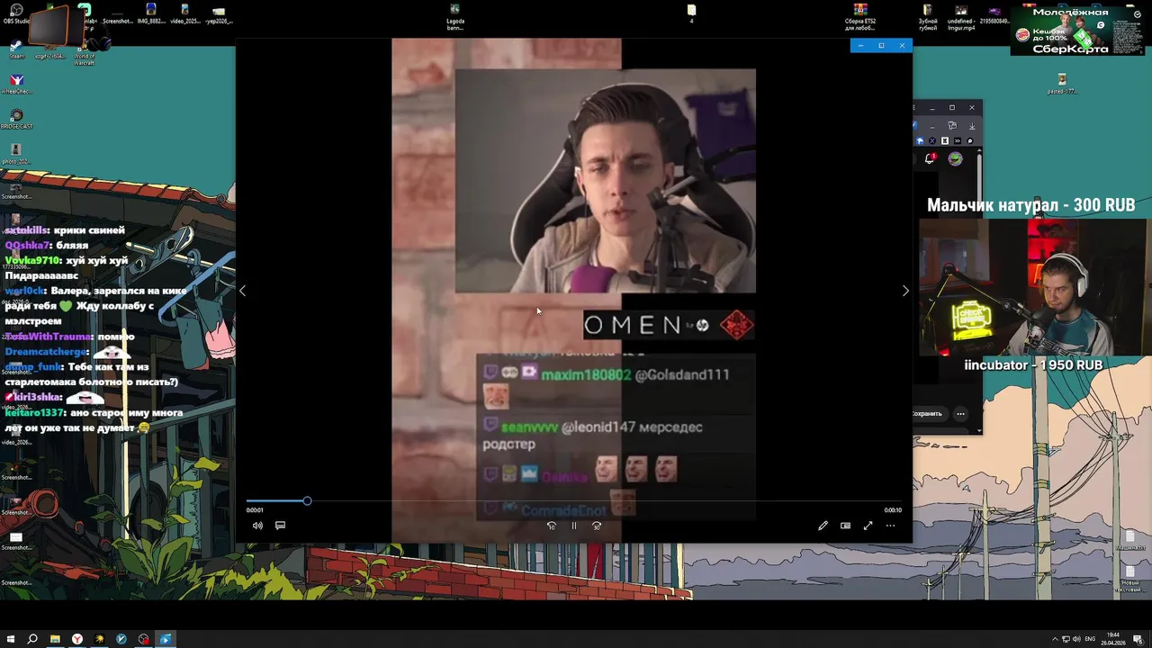Open browser downloads arrow icon

[972, 127]
